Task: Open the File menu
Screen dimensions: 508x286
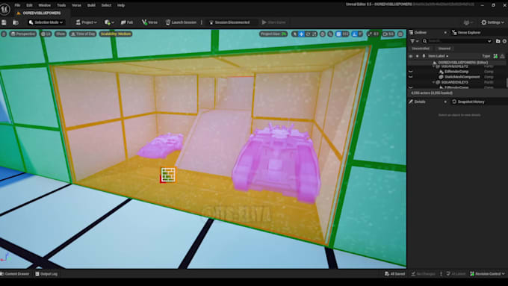Action: (x=17, y=5)
